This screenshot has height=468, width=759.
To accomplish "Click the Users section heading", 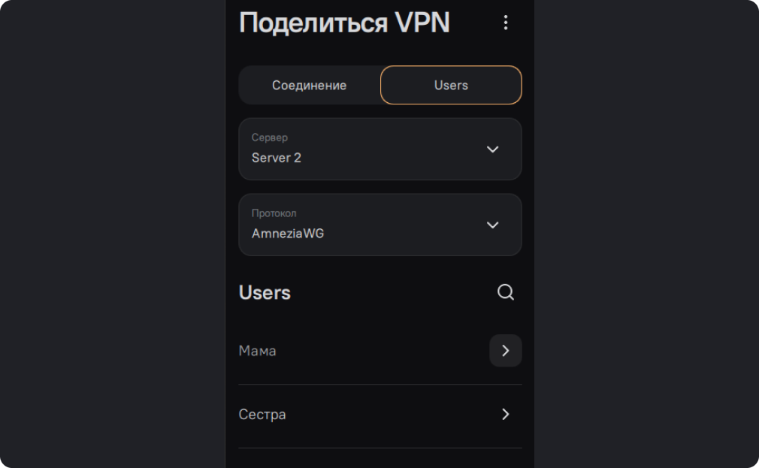I will (x=265, y=292).
